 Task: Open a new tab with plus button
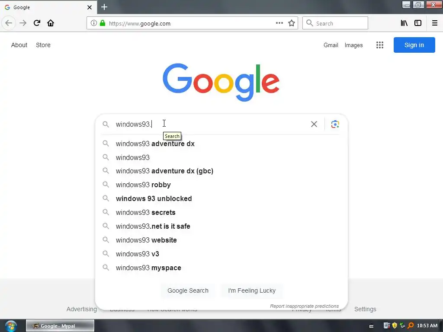[104, 7]
